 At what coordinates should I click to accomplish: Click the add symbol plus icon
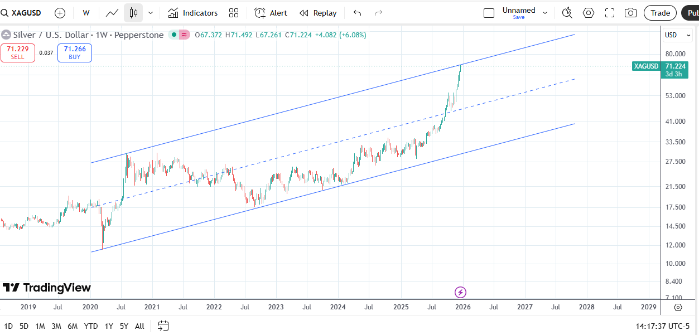pos(60,13)
